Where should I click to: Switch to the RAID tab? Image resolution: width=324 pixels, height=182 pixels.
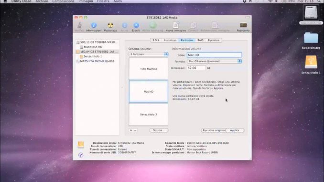click(200, 40)
